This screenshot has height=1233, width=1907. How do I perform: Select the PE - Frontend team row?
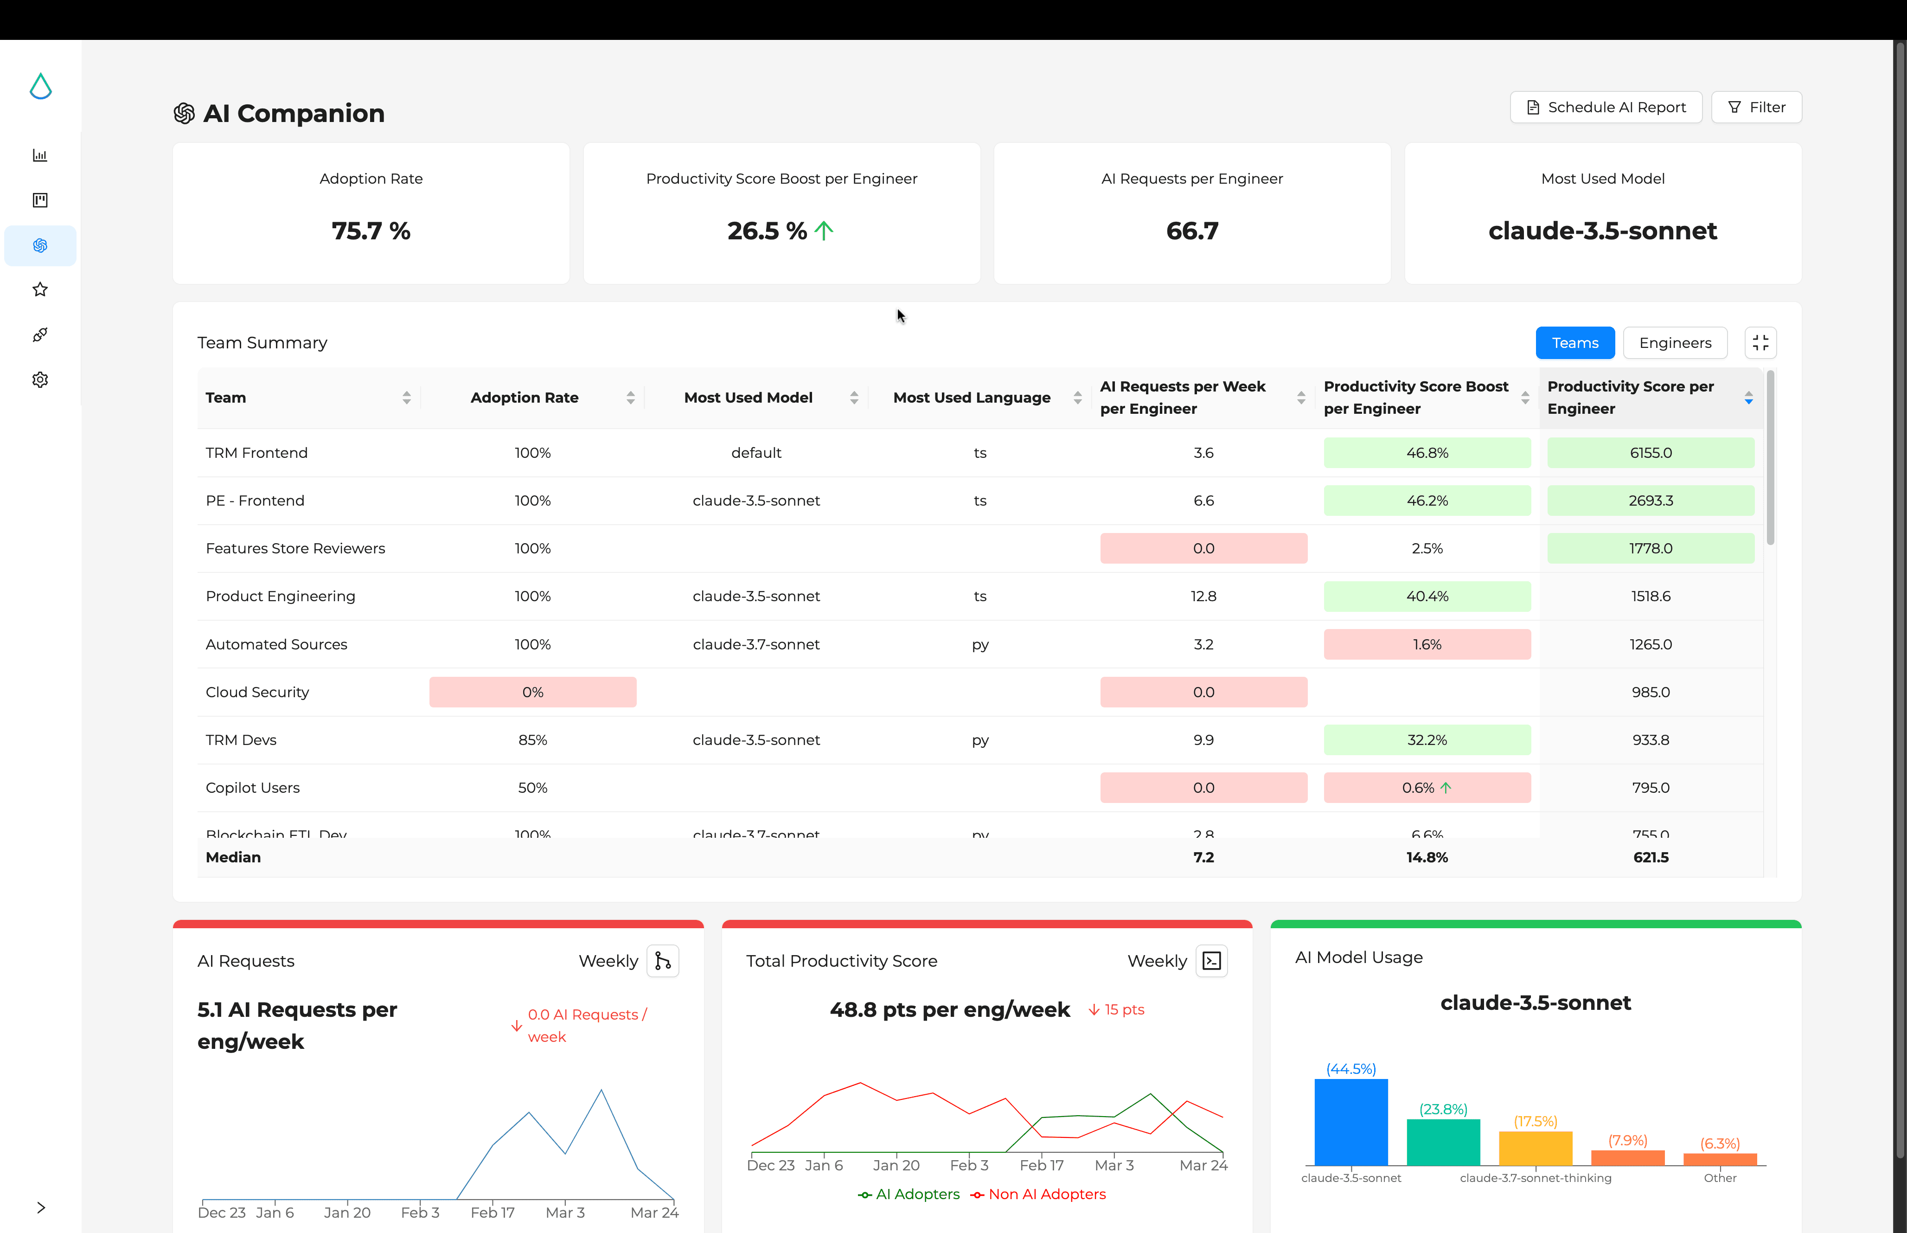coord(980,501)
